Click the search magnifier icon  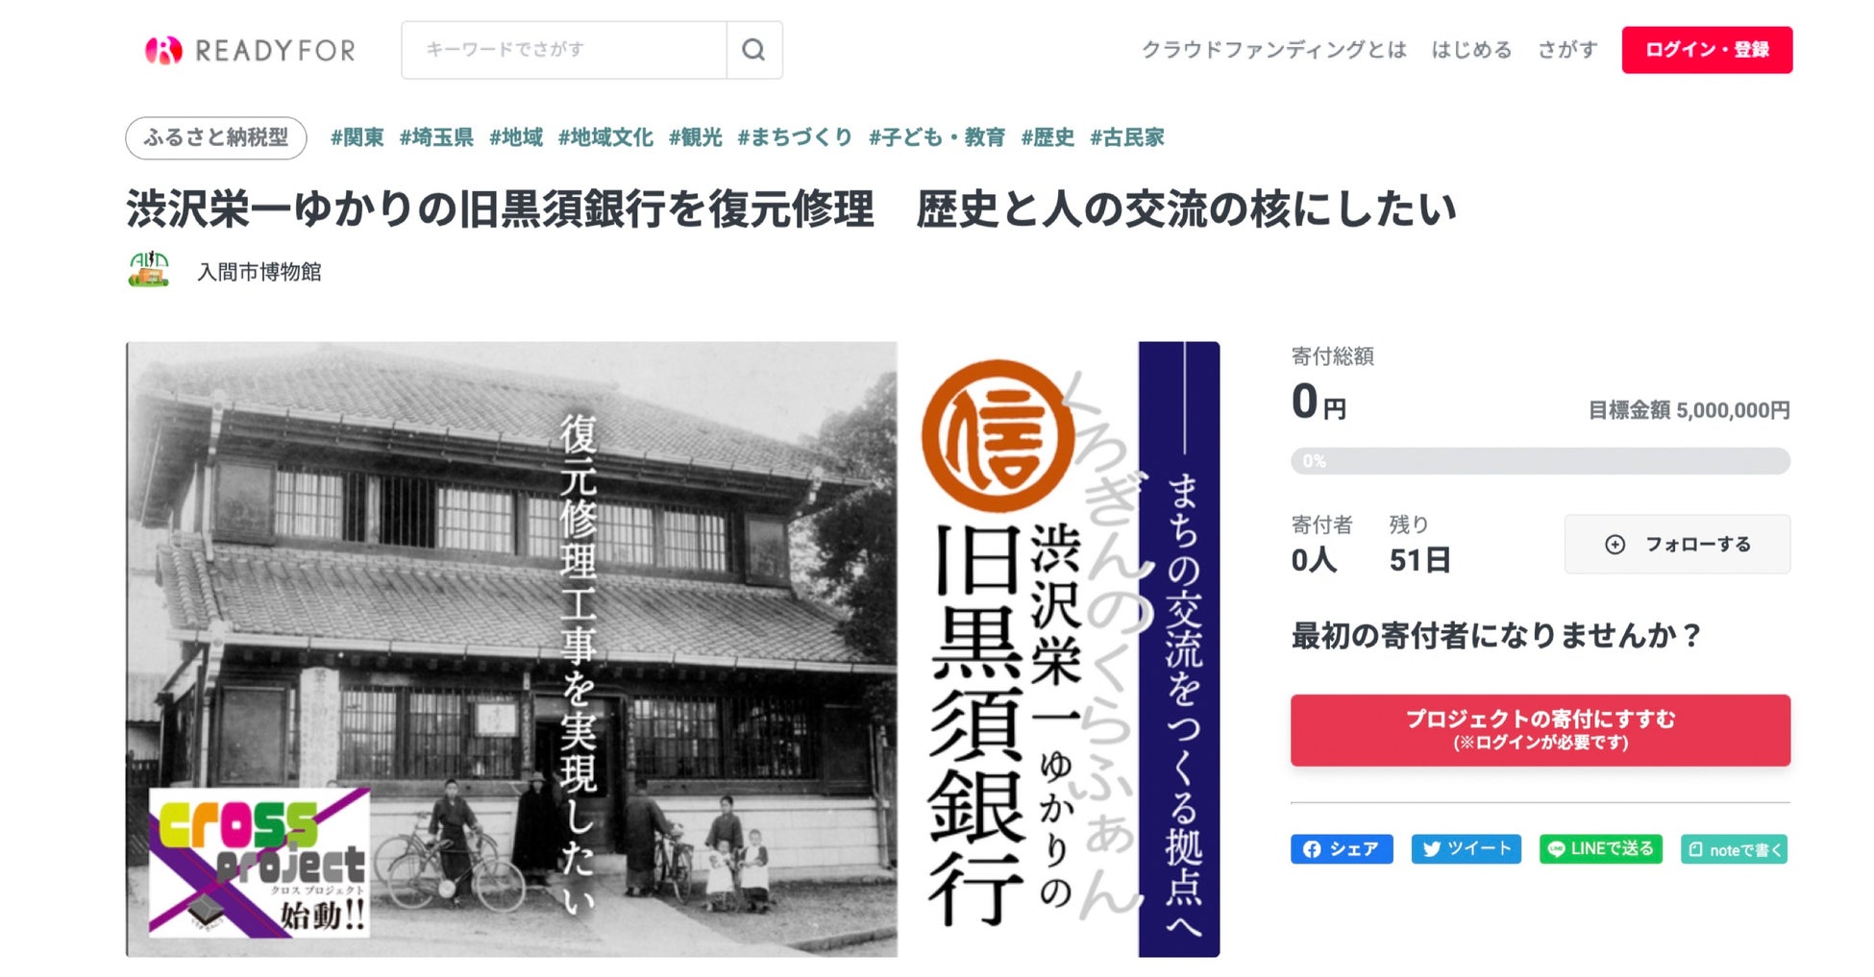click(753, 50)
